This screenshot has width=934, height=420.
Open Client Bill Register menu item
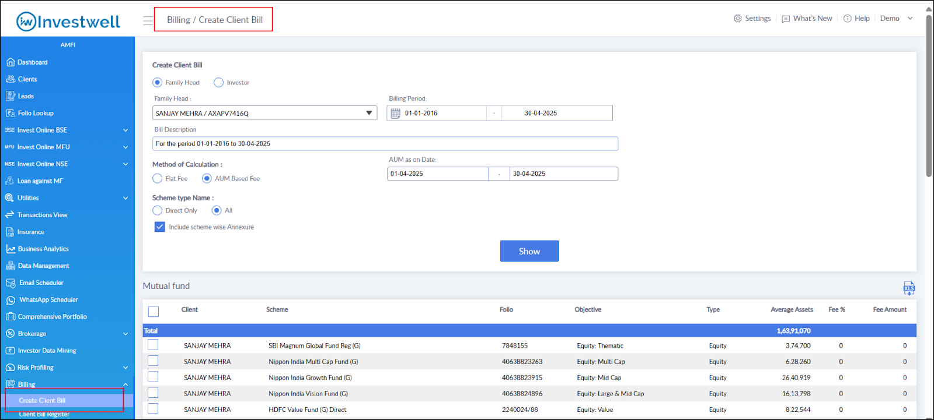[x=44, y=414]
